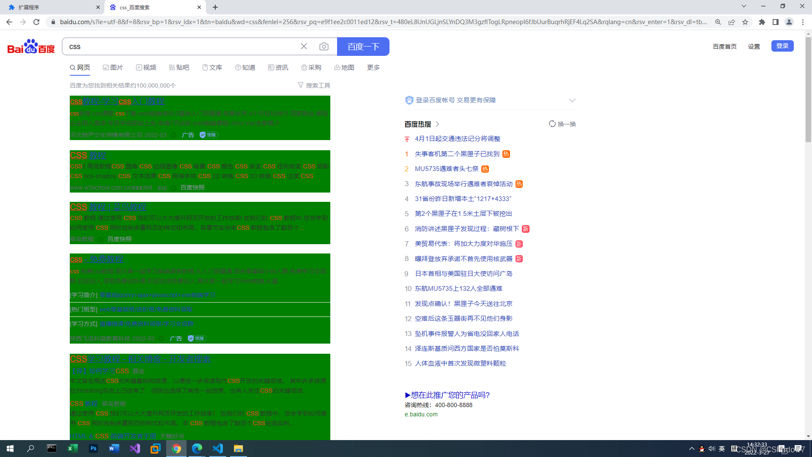Click the Baidu logo
The width and height of the screenshot is (812, 457).
[31, 47]
